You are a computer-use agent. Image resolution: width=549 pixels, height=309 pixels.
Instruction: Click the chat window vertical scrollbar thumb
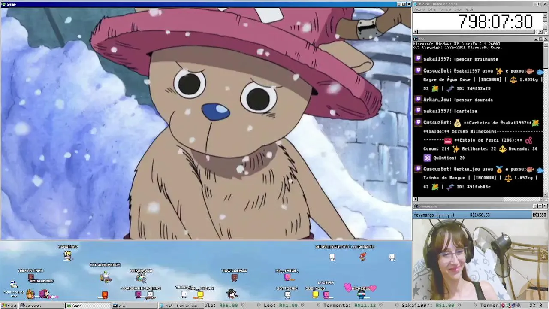[x=546, y=58]
